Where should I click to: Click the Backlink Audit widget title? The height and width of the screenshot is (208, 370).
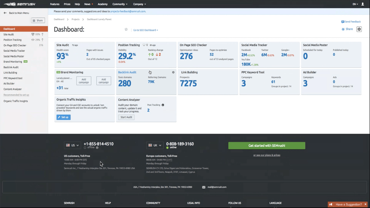point(127,72)
